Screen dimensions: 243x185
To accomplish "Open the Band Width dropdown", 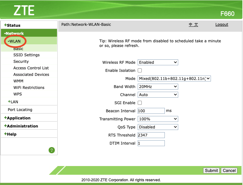I will click(158, 87).
